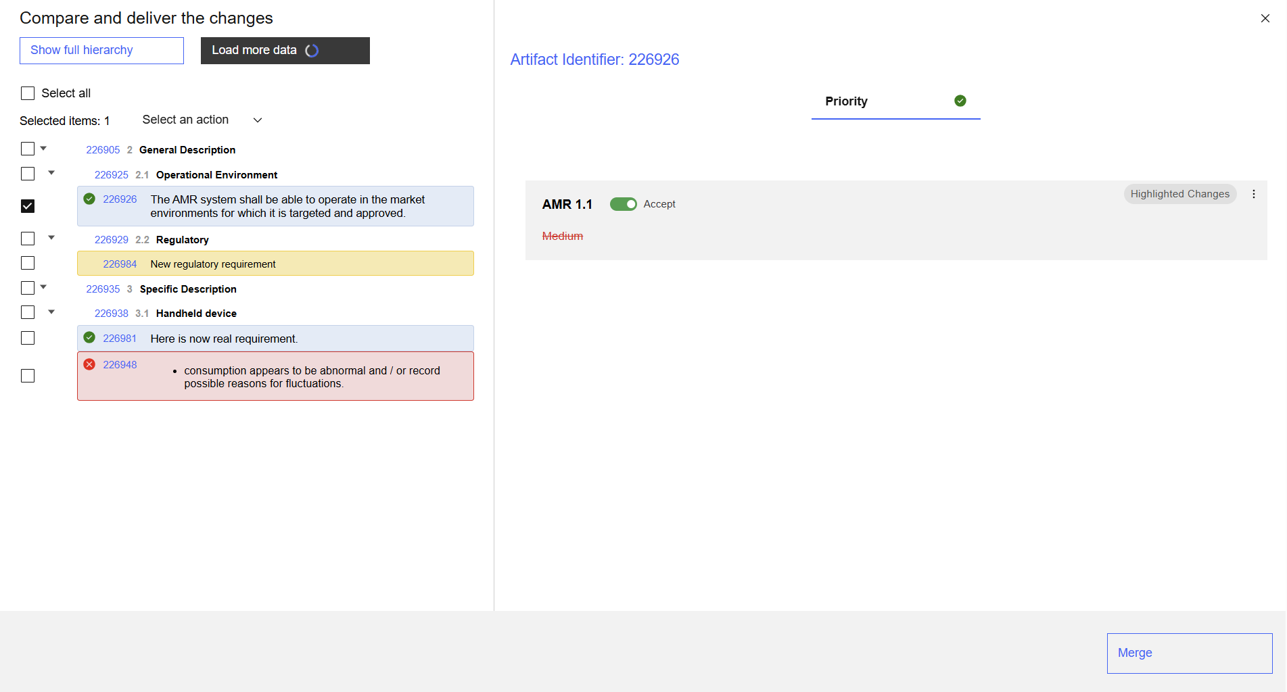Switch to the Priority tab
The height and width of the screenshot is (692, 1287).
(846, 101)
